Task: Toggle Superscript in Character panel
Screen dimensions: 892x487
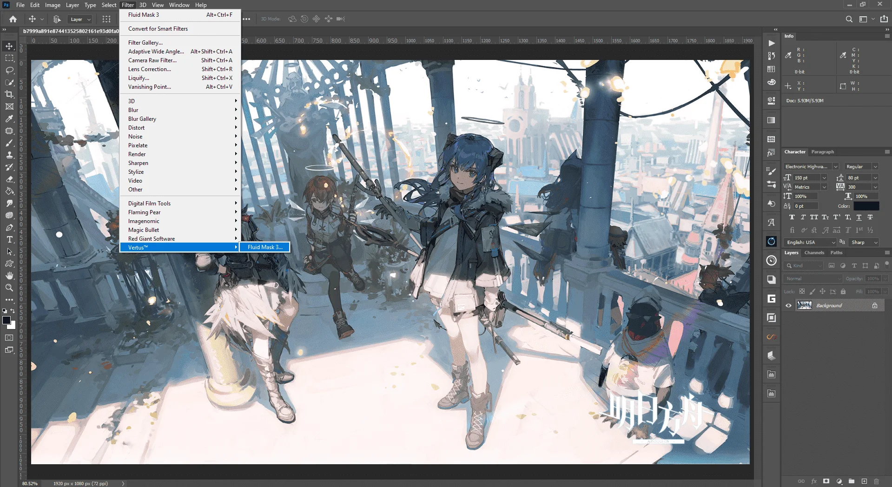Action: 837,217
